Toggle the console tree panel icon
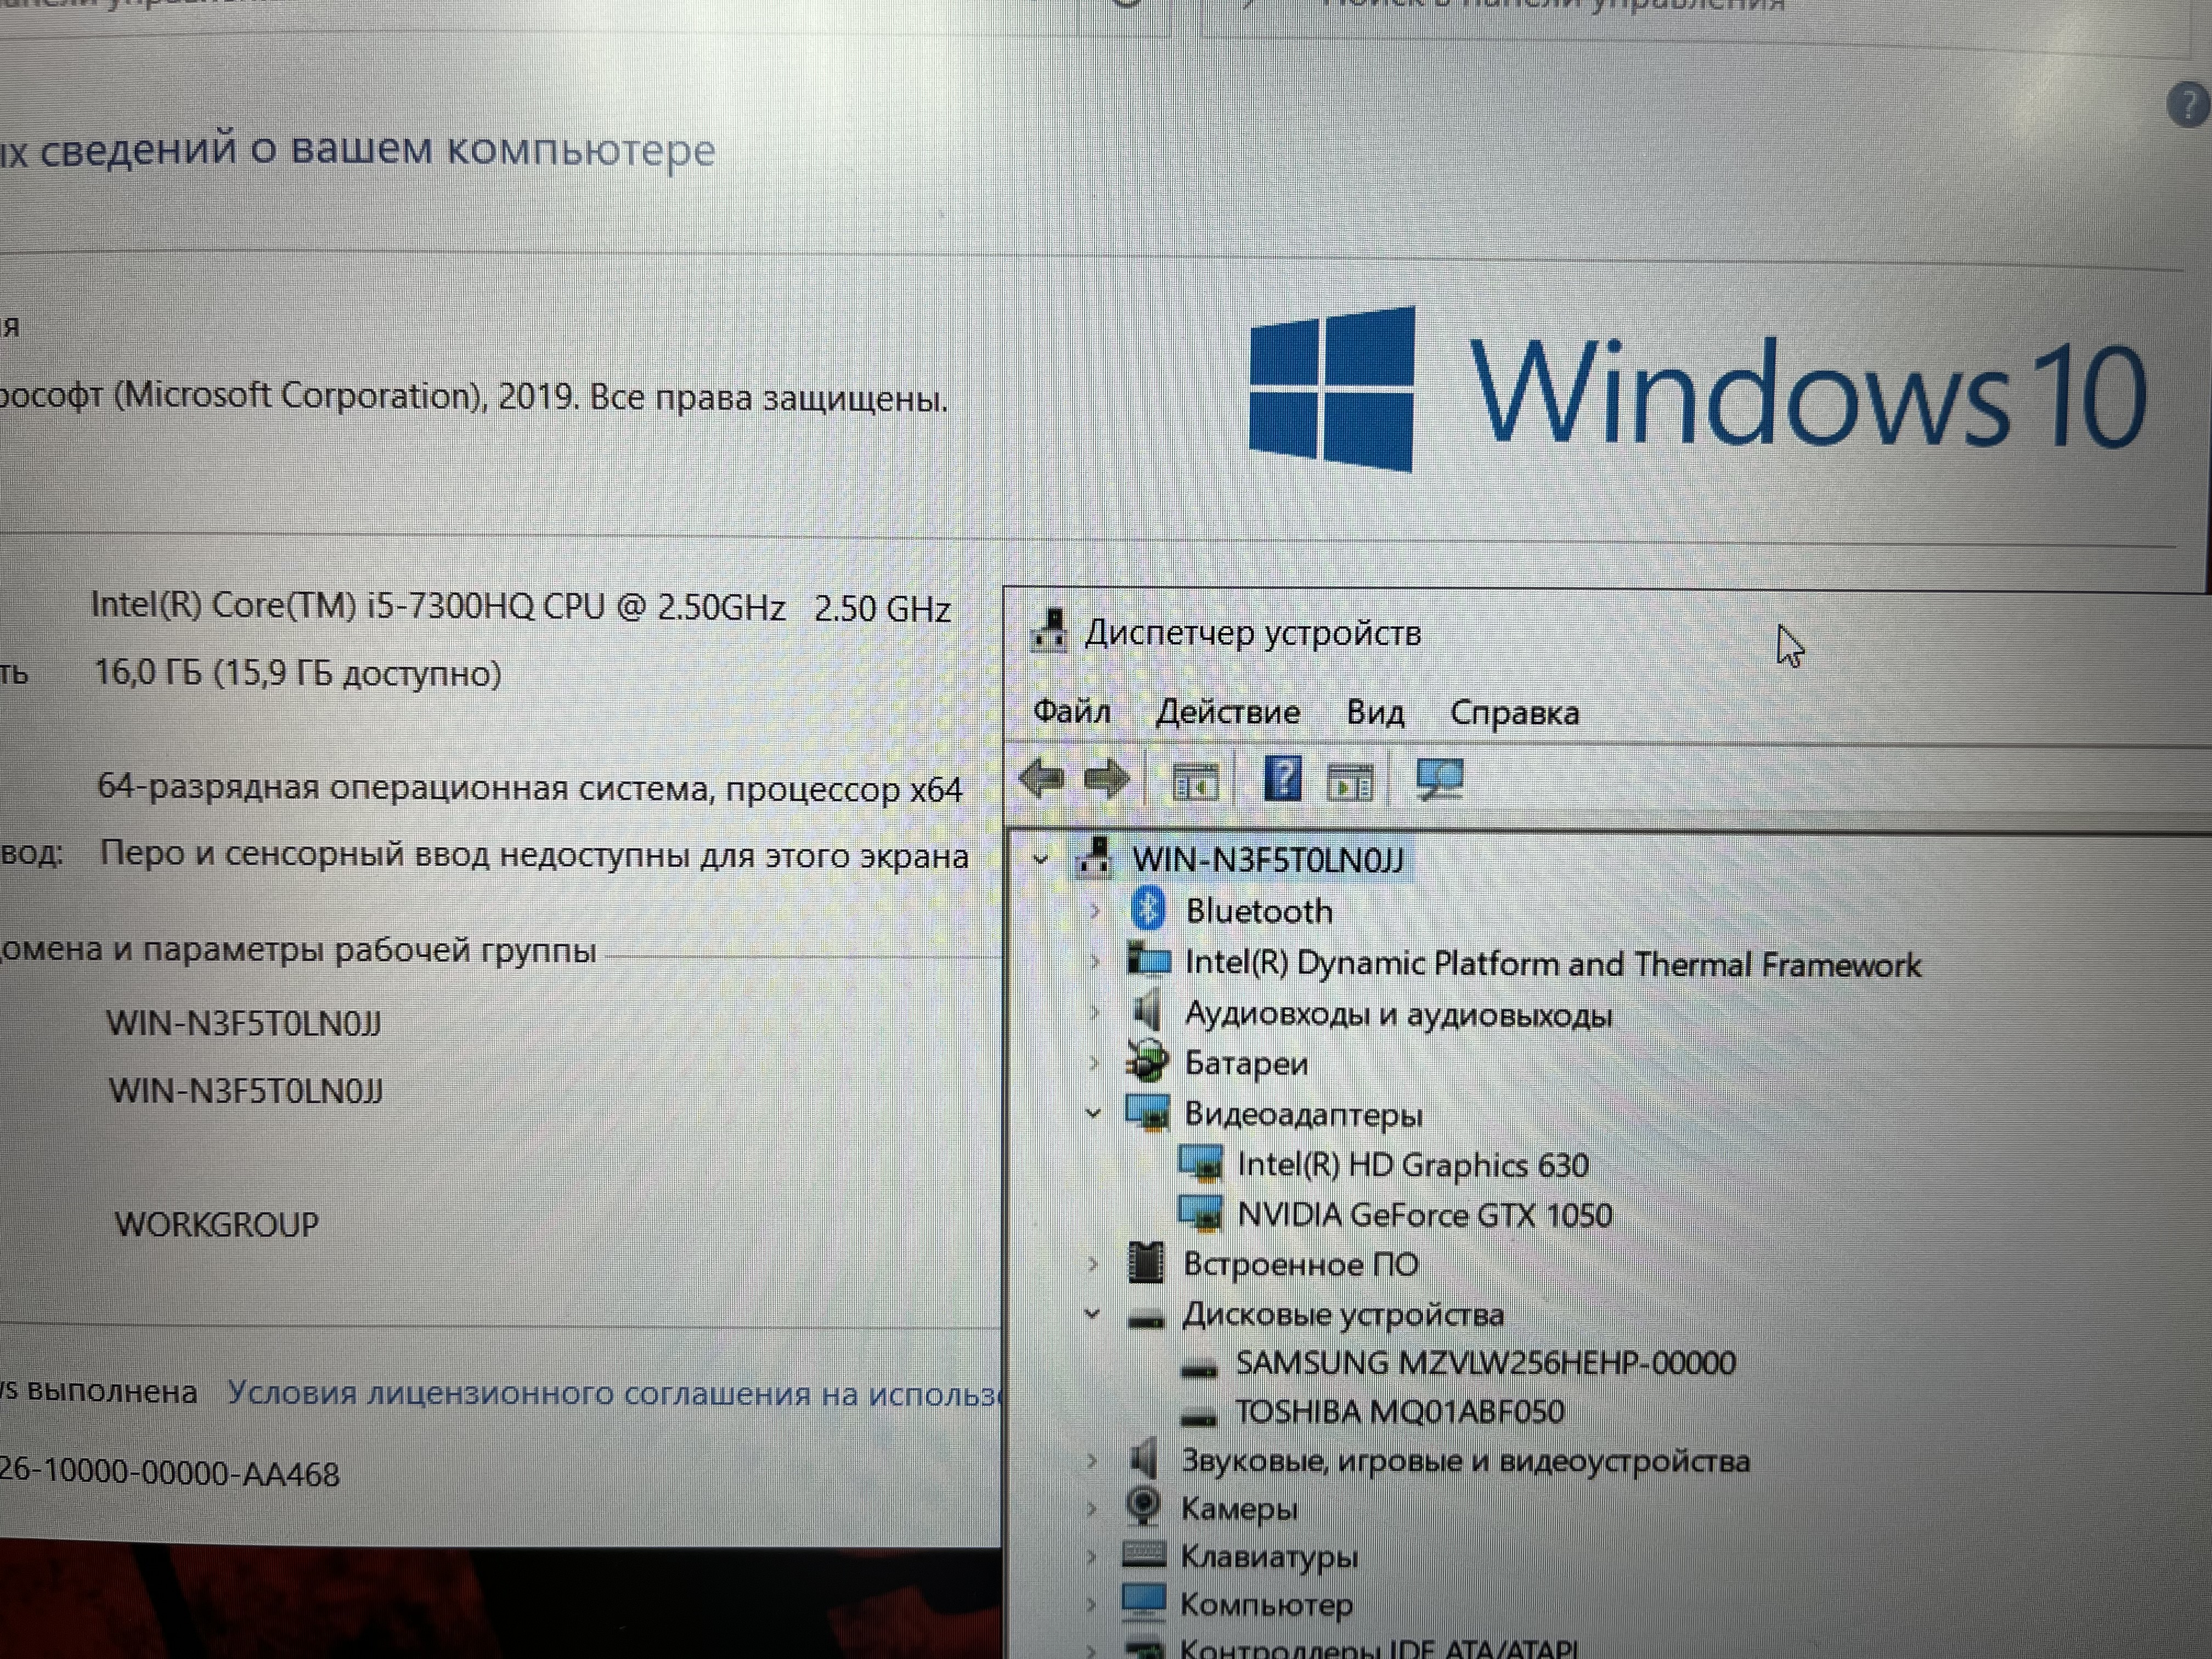The width and height of the screenshot is (2212, 1659). pos(1196,780)
